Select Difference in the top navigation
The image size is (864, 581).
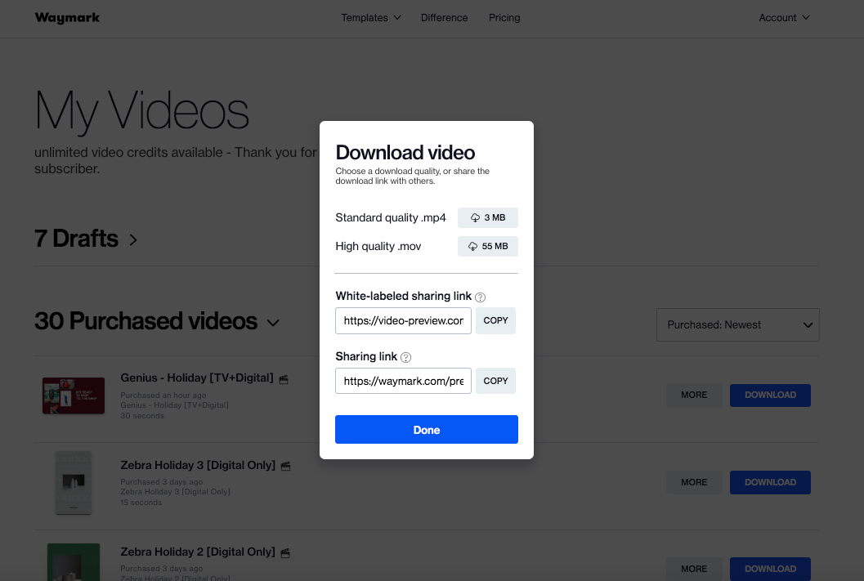444,17
